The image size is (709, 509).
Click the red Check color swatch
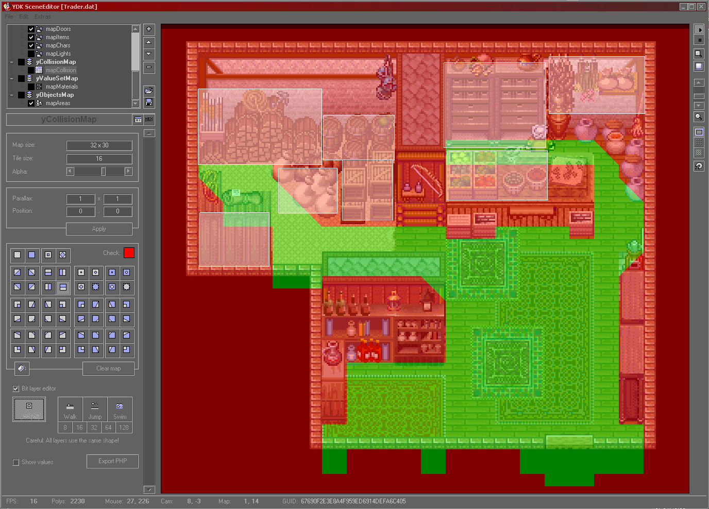(x=129, y=252)
